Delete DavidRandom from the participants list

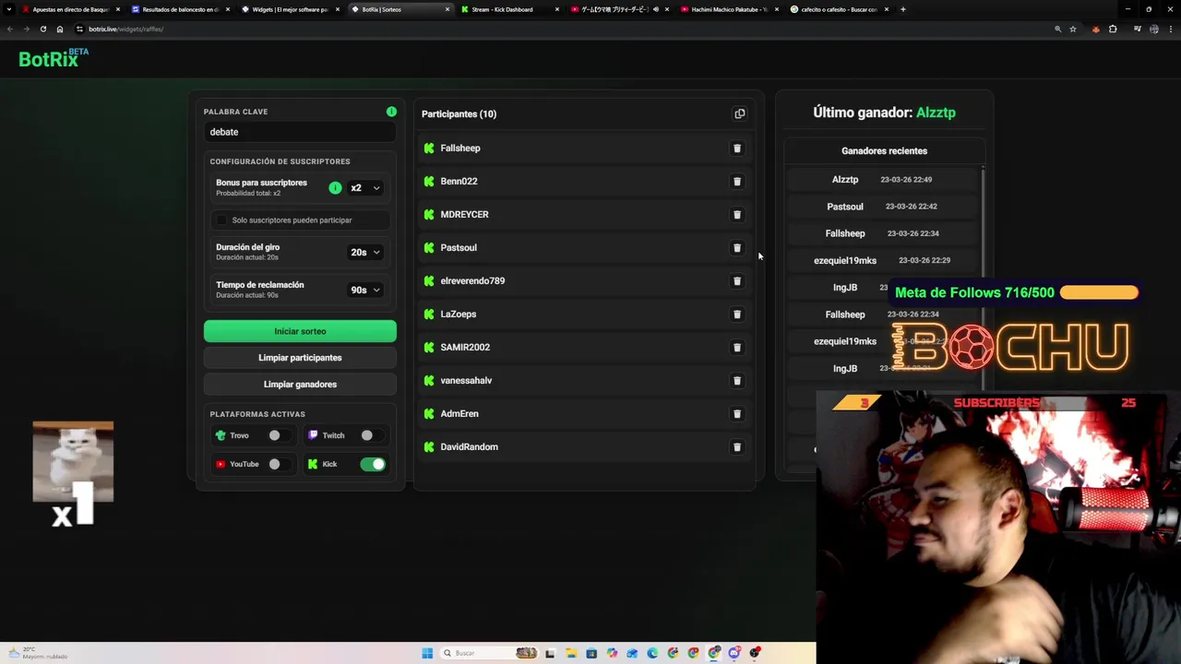tap(736, 447)
